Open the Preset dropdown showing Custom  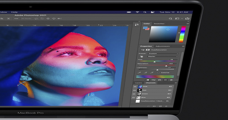163,54
